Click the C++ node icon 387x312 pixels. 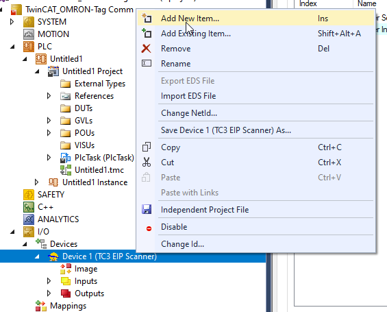[29, 207]
